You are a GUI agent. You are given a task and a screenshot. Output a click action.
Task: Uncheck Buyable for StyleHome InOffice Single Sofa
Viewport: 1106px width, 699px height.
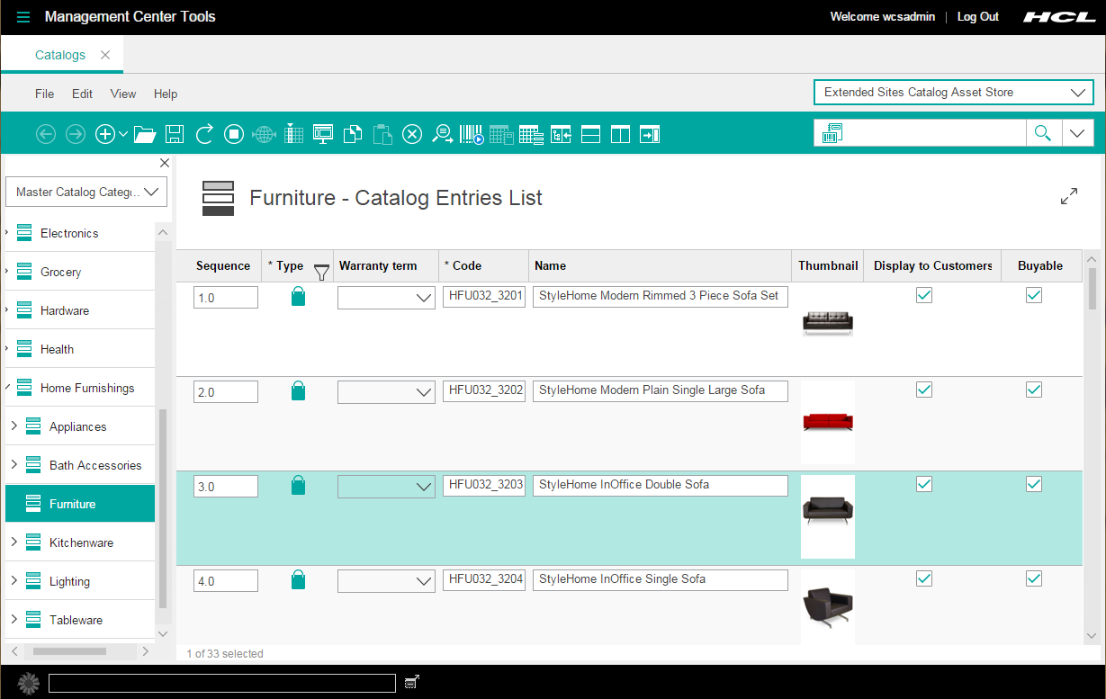tap(1033, 578)
